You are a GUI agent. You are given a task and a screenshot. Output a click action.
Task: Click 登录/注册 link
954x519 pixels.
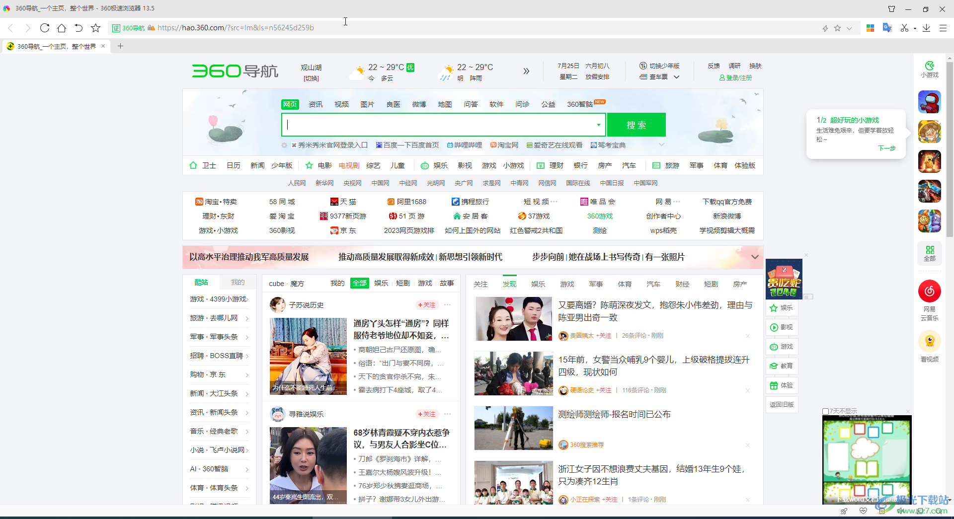735,78
